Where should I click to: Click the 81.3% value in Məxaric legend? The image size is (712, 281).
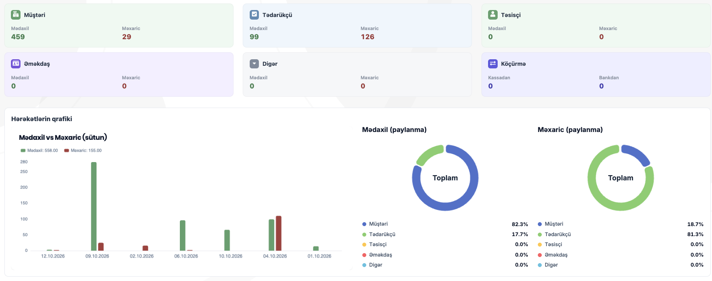(695, 234)
